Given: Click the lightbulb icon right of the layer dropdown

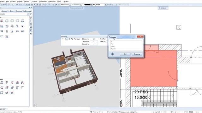Looking at the screenshot, I should pos(110,5).
